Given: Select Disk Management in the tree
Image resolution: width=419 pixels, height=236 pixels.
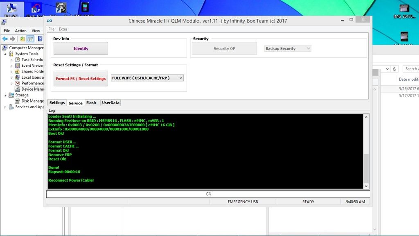Looking at the screenshot, I should [x=32, y=101].
